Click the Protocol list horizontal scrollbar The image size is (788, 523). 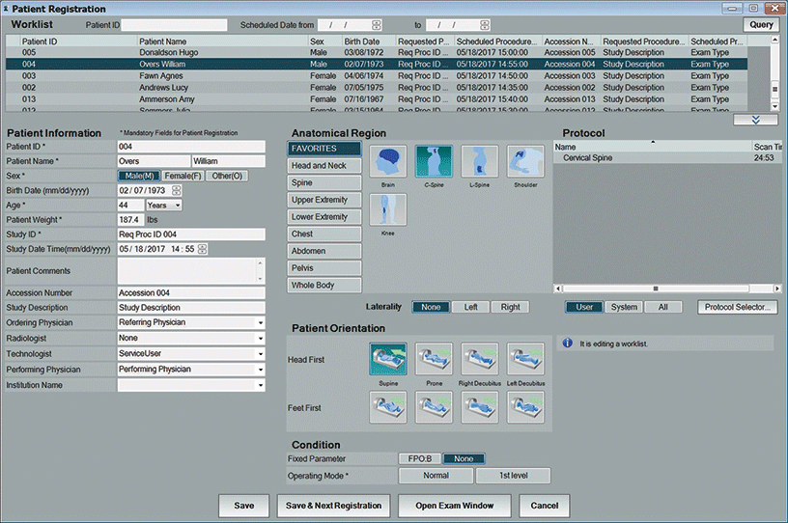(x=657, y=288)
